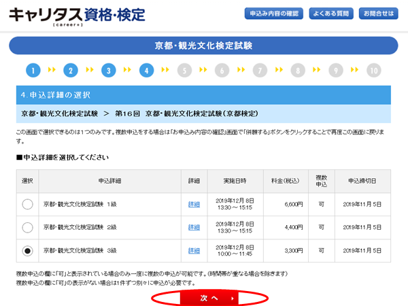Image resolution: width=408 pixels, height=306 pixels.
Task: Open 申込み内容の確認 button
Action: click(x=274, y=14)
